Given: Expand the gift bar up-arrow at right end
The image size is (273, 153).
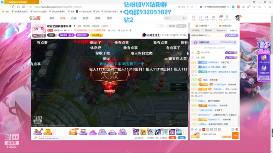Looking at the screenshot, I should [185, 132].
